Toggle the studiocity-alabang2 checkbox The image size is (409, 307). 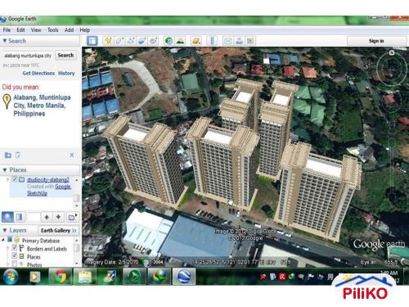click(x=15, y=179)
